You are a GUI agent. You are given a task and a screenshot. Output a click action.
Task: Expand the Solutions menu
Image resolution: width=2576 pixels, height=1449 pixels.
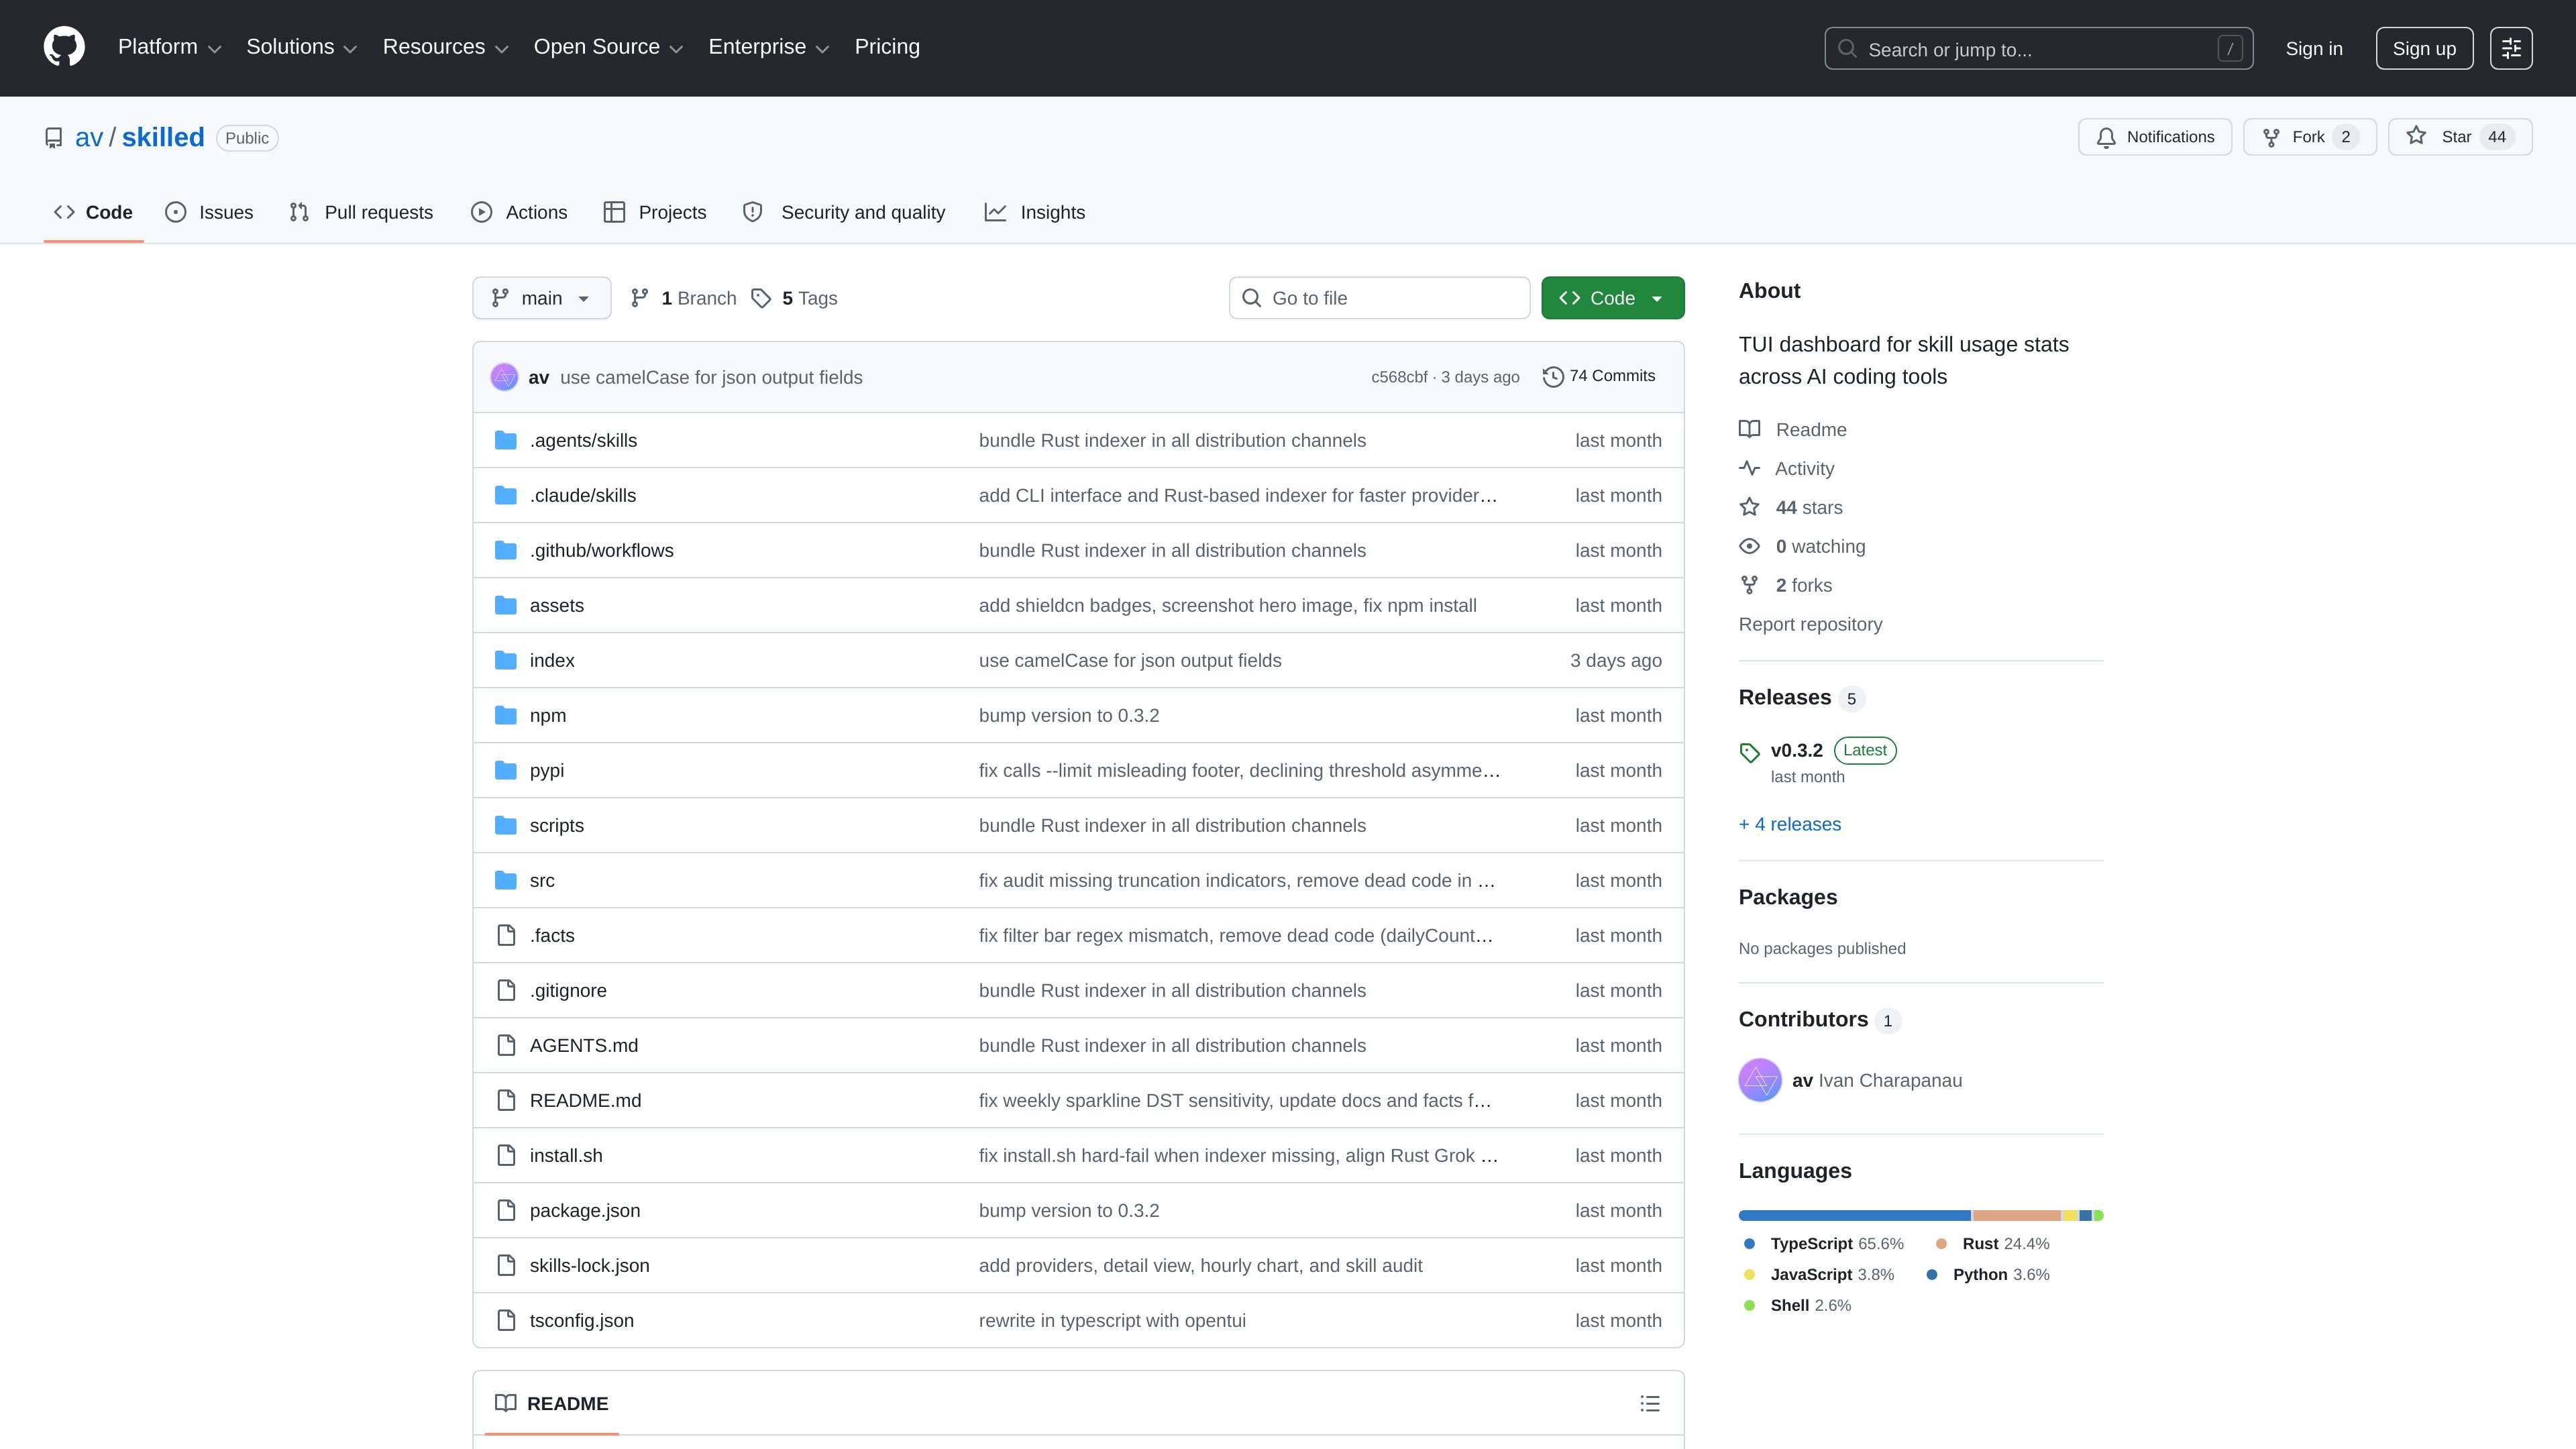point(302,47)
